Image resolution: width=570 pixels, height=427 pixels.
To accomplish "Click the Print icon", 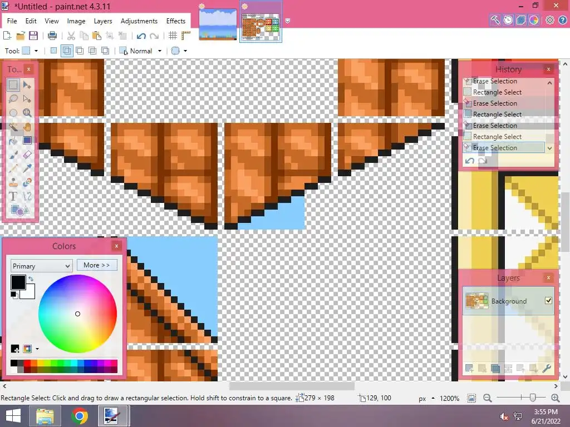I will pyautogui.click(x=52, y=36).
